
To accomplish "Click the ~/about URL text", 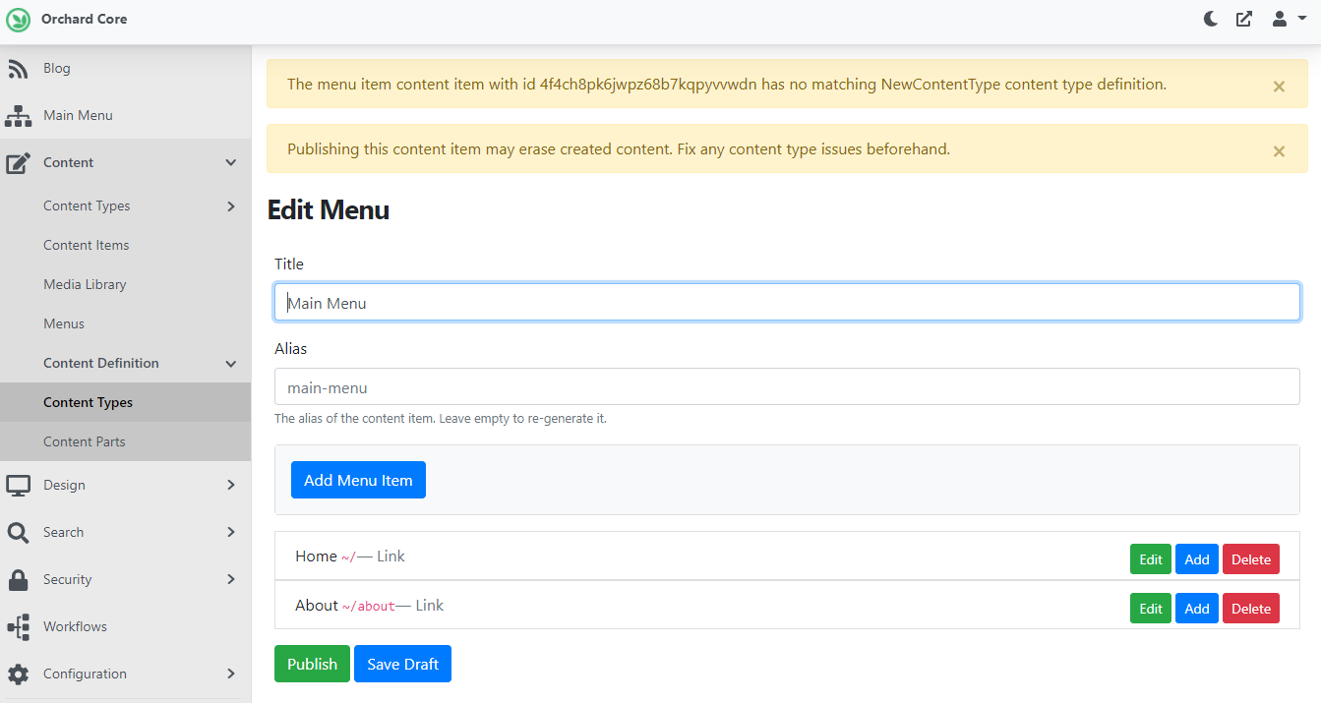I will [368, 607].
